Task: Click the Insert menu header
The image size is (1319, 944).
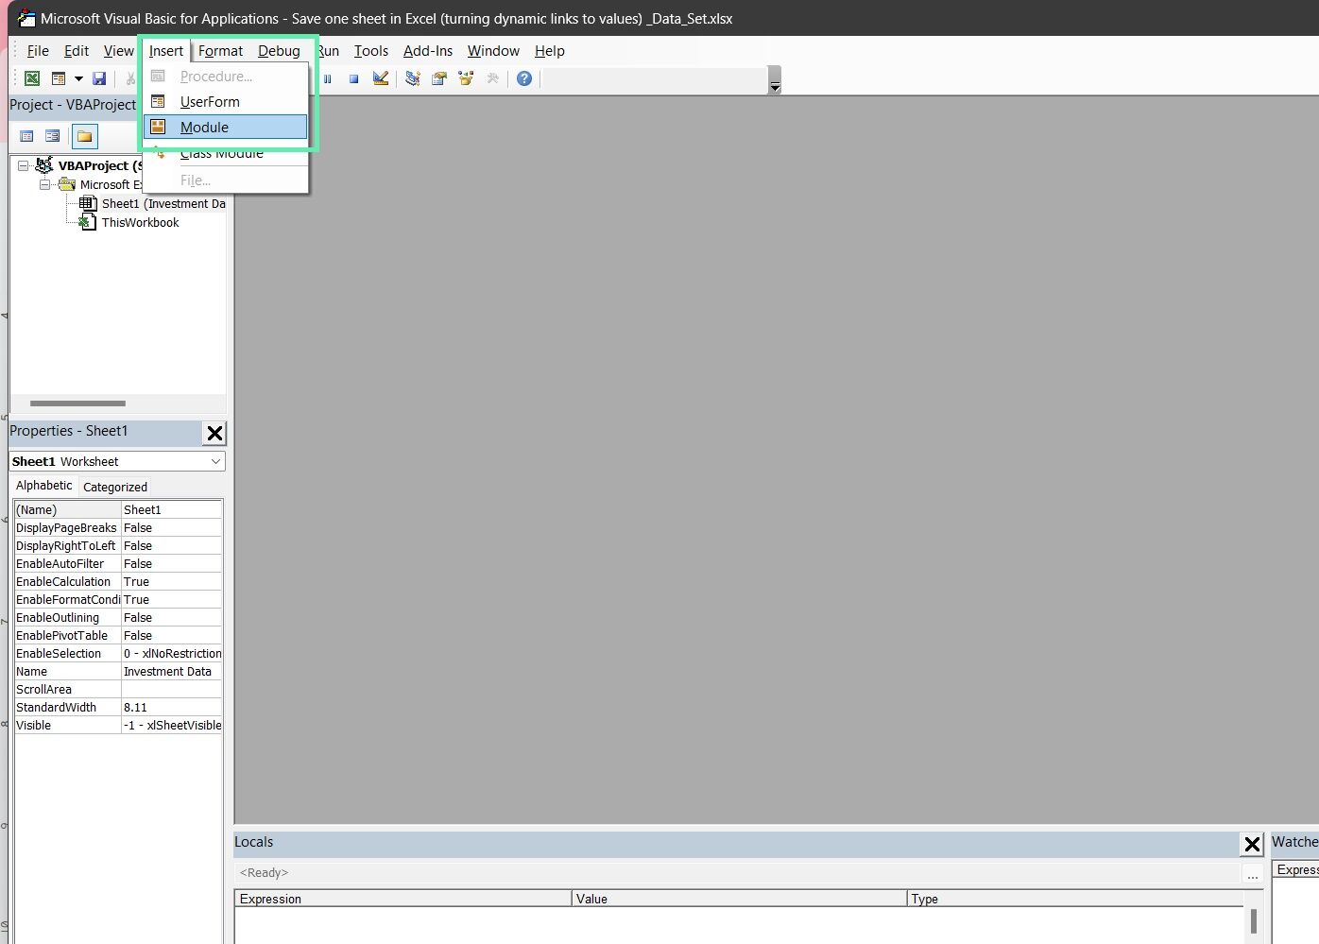Action: 166,51
